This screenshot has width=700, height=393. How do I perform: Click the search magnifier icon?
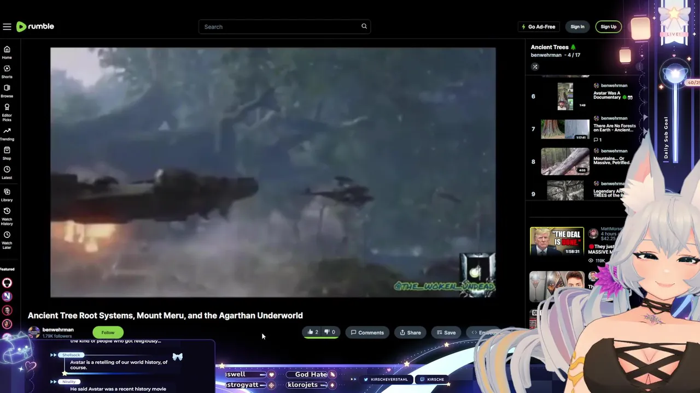coord(364,26)
